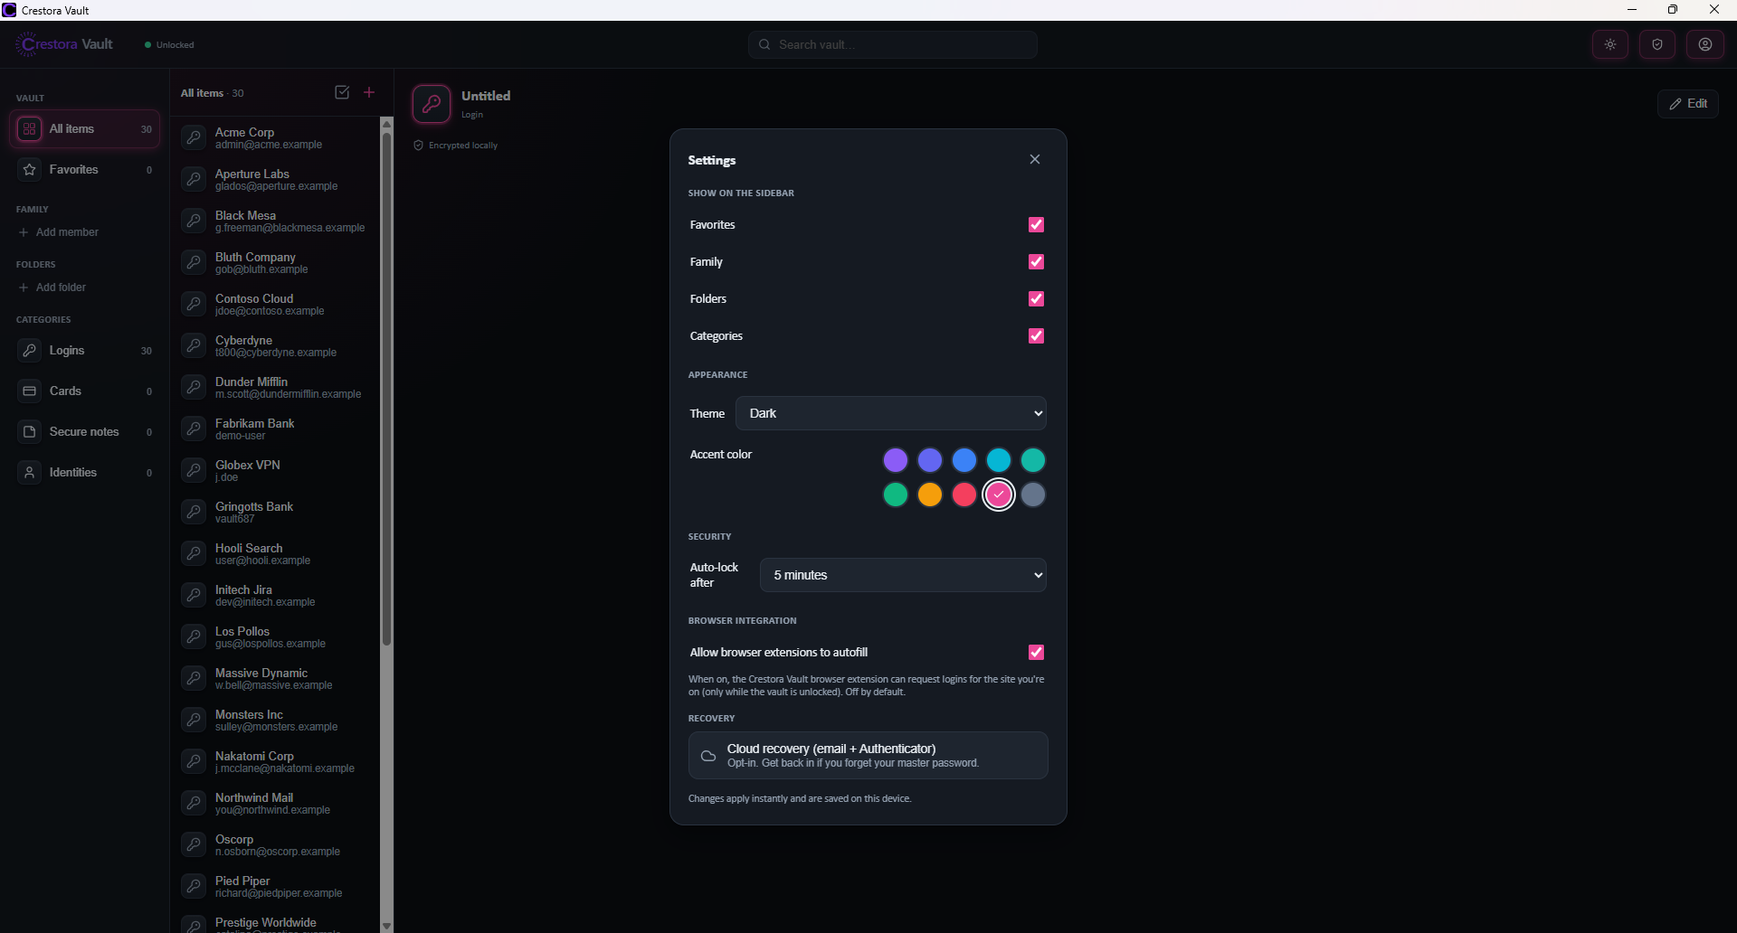Click the Edit pencil icon

click(1675, 104)
